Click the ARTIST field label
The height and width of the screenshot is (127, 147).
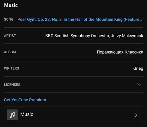point(10,36)
